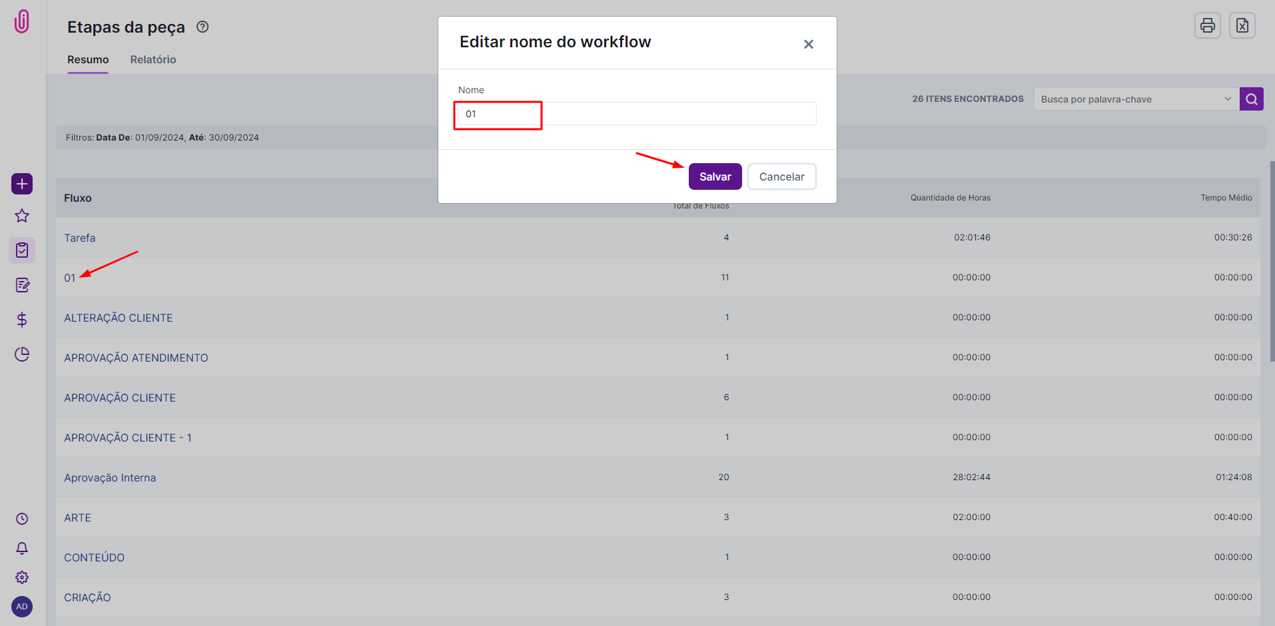This screenshot has width=1275, height=626.
Task: Open the financial dollar icon in sidebar
Action: 22,320
